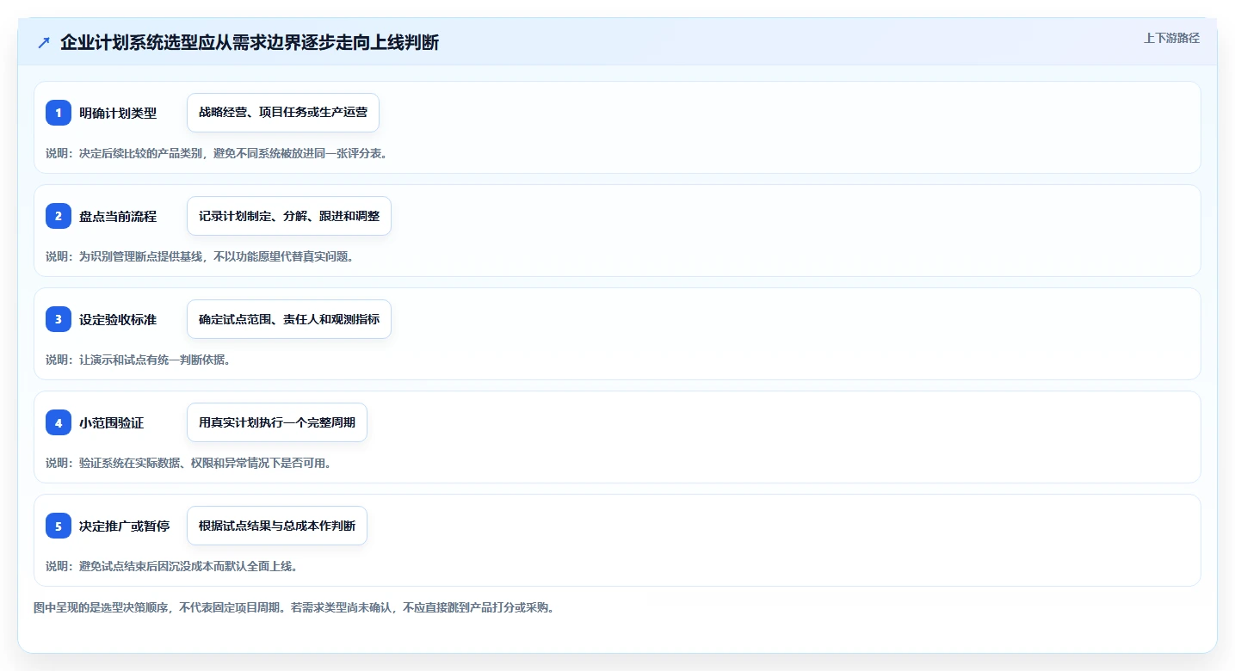1235x671 pixels.
Task: Click the footer note 图中呈现的是选型决策顺序
Action: click(294, 607)
